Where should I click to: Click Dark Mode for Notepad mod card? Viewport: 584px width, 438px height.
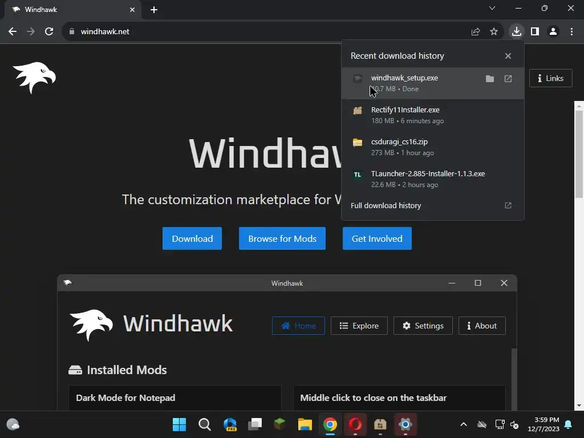pos(175,398)
